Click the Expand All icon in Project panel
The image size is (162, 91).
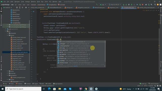[x=20, y=8]
